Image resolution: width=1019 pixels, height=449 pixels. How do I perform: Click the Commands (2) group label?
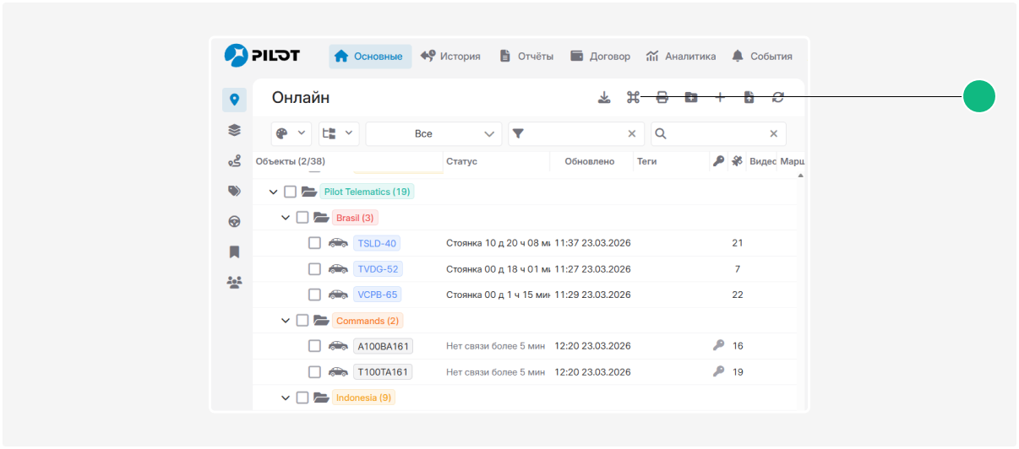coord(367,321)
